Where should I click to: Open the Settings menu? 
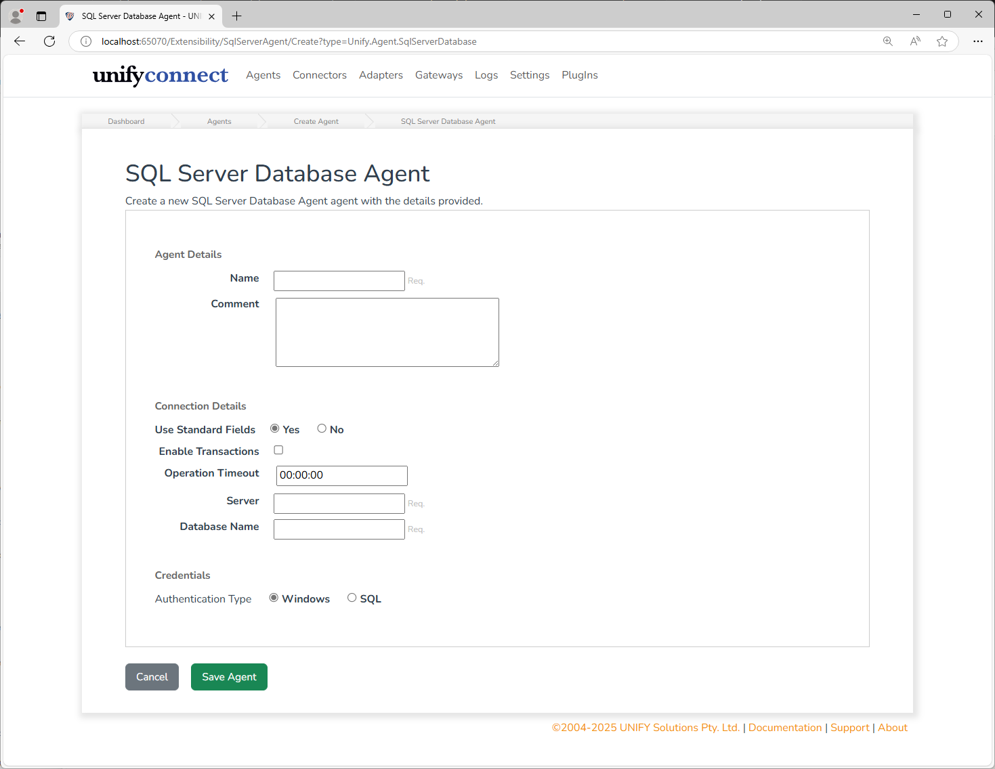[530, 75]
